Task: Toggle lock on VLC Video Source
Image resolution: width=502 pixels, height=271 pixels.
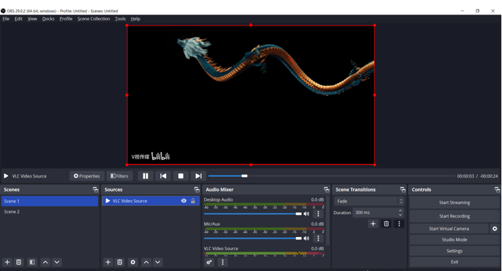Action: pyautogui.click(x=193, y=201)
